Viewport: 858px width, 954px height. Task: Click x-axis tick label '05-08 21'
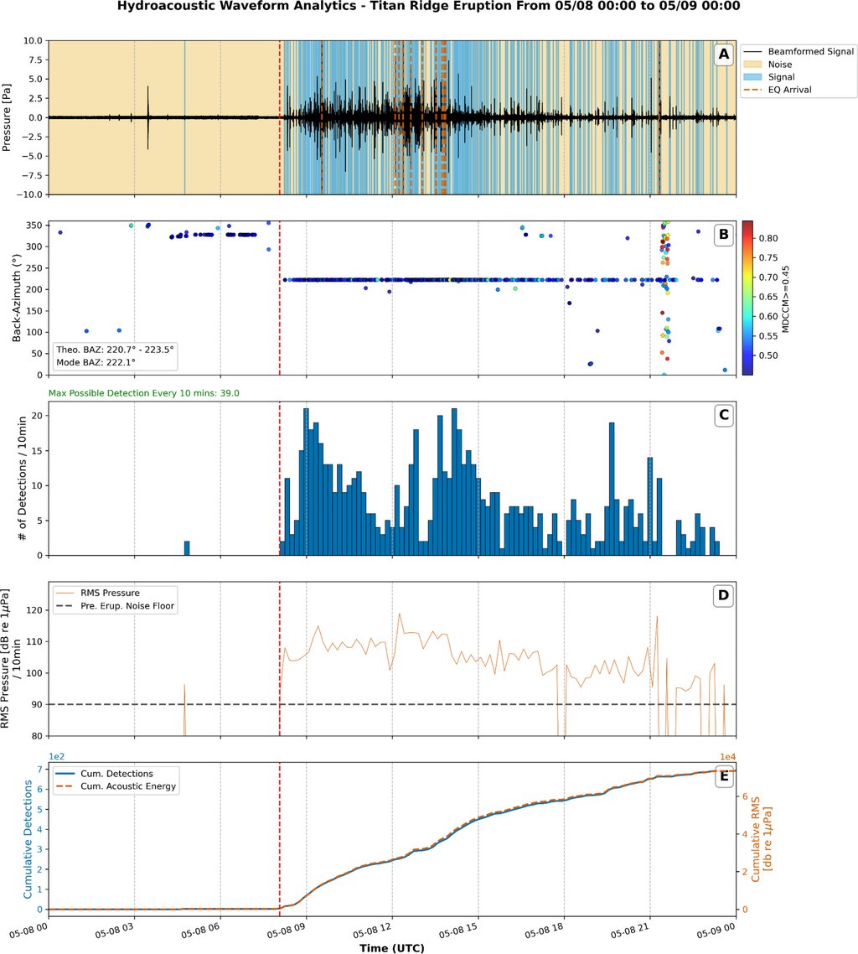(630, 931)
